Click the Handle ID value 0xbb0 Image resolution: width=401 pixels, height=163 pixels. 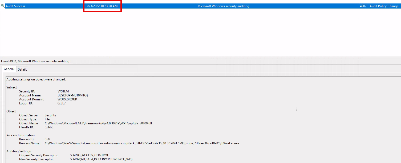pyautogui.click(x=49, y=127)
